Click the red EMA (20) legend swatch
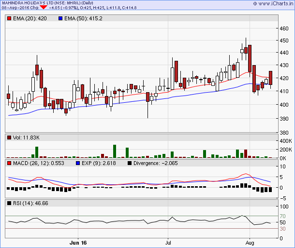The image size is (295, 248). (9, 18)
